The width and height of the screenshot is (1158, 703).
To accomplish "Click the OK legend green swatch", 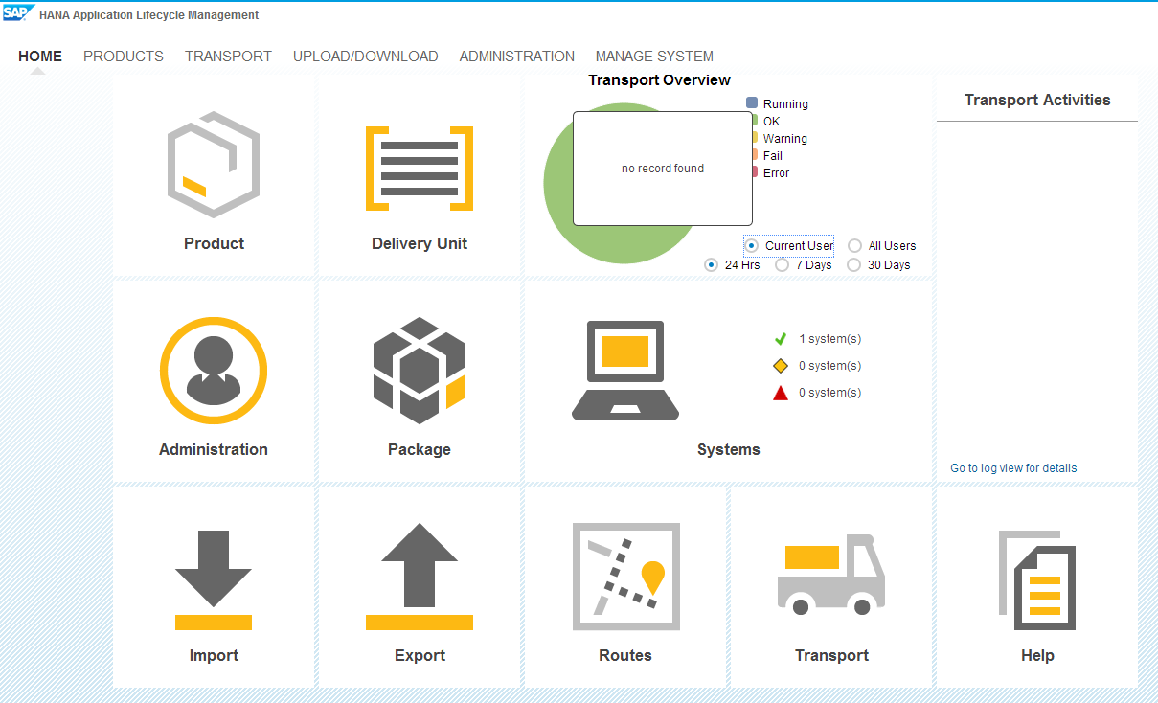I will tap(754, 121).
